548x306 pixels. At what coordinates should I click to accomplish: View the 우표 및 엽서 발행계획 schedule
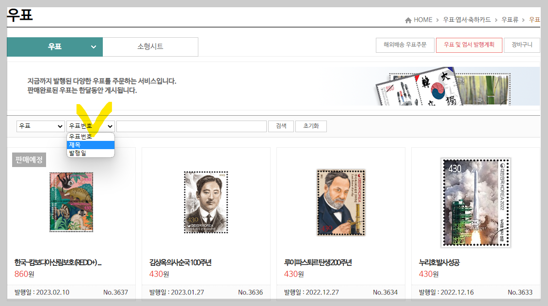(470, 45)
